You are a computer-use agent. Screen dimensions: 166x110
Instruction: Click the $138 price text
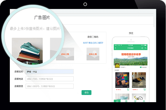click(x=119, y=90)
